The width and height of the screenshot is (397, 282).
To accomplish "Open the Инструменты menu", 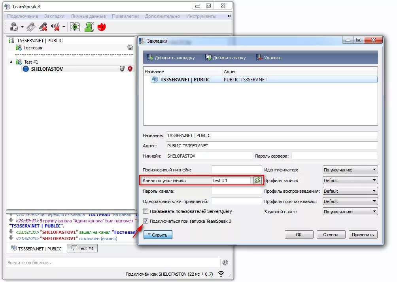I will pyautogui.click(x=201, y=16).
